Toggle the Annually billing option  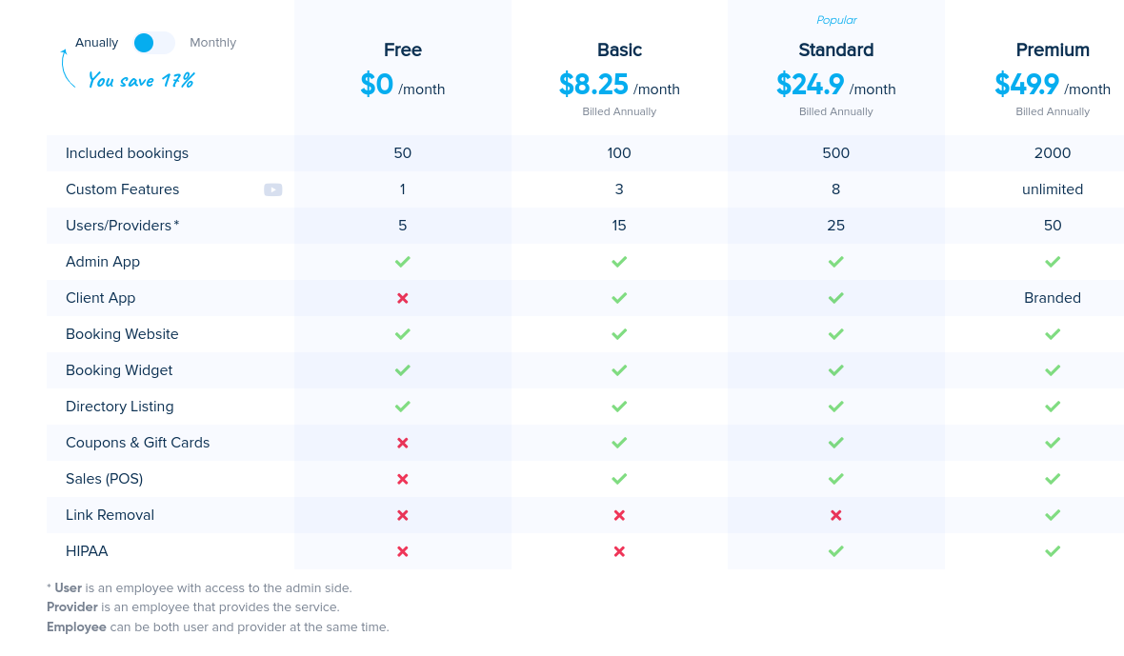(96, 42)
